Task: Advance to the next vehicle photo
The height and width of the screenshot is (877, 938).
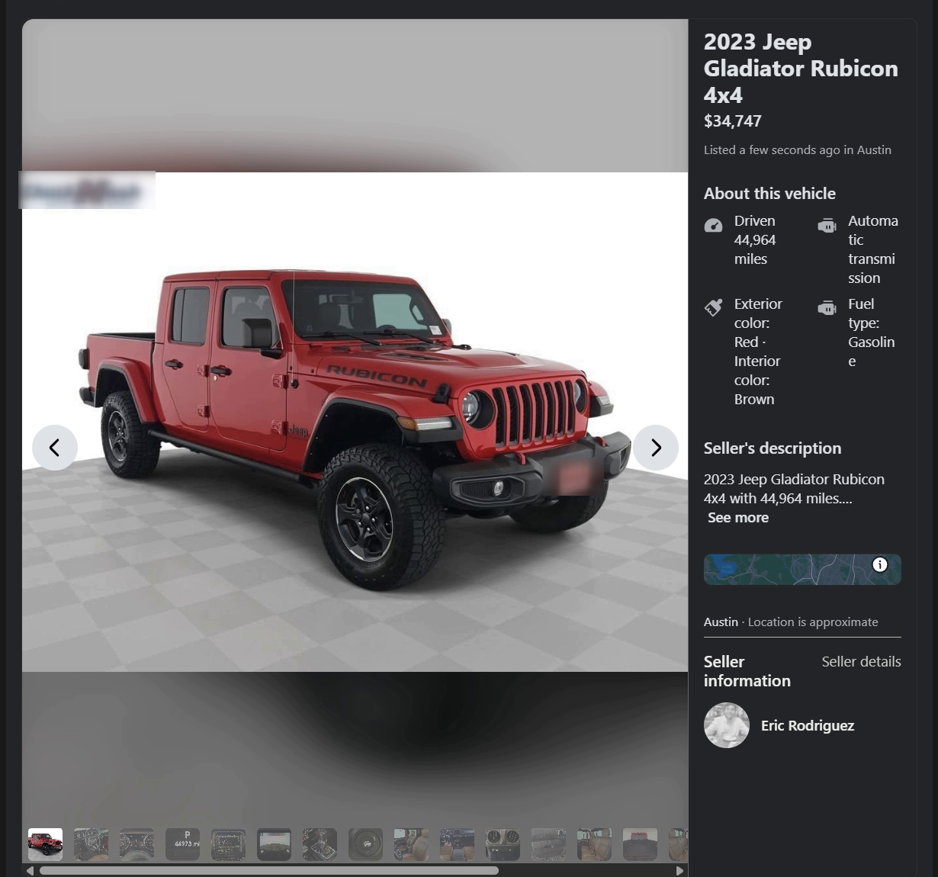Action: 656,448
